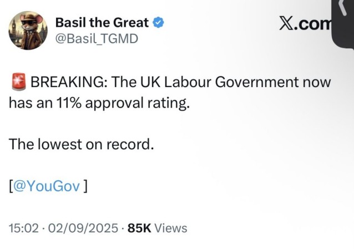Screen dimensions: 354x249
Task: Click Big Ben in the avatar picture
Action: tap(13, 28)
